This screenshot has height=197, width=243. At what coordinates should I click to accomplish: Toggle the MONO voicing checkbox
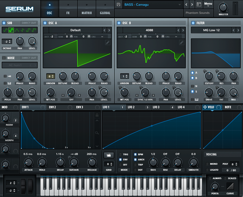pyautogui.click(x=207, y=164)
